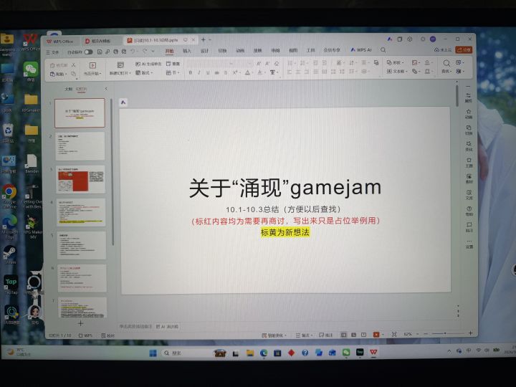Open the 智能美化 smart beautify dropdown

(x=274, y=335)
